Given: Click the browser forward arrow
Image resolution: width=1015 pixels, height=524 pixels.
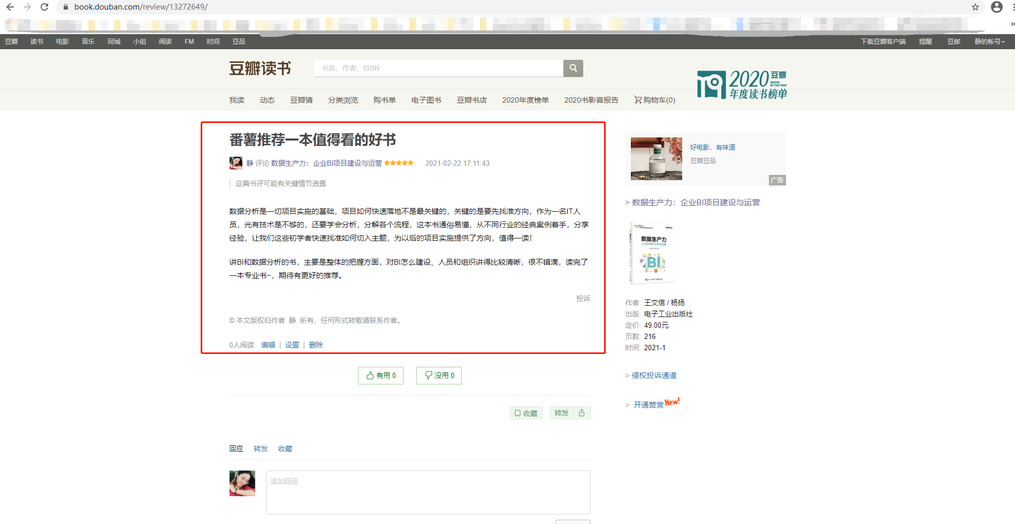Looking at the screenshot, I should click(x=27, y=7).
